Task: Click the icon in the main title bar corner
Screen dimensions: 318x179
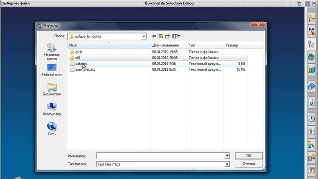Action: coord(299,3)
